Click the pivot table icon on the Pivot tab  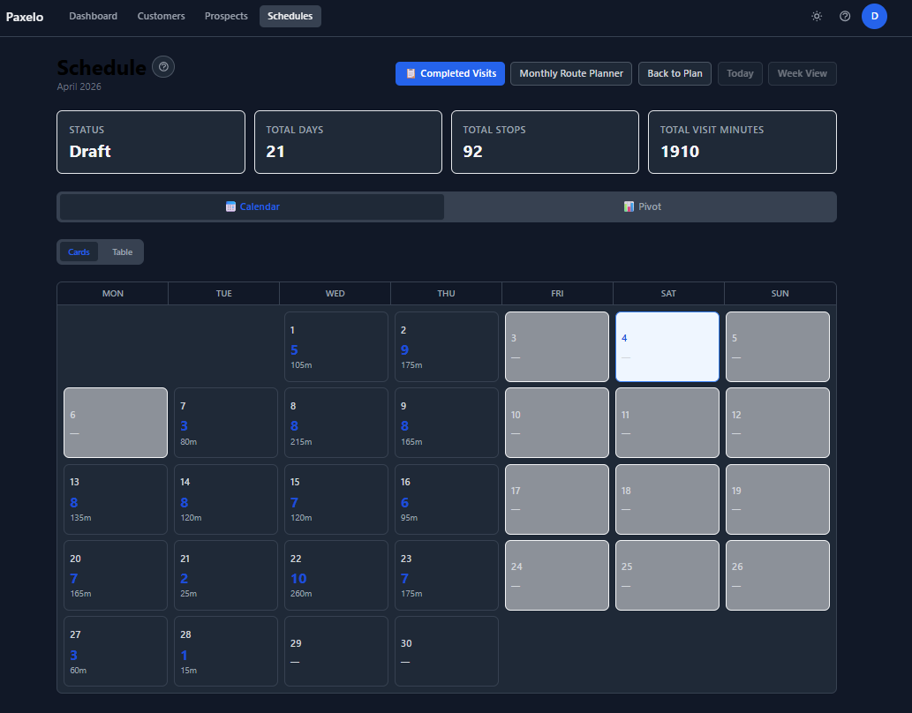pos(629,206)
